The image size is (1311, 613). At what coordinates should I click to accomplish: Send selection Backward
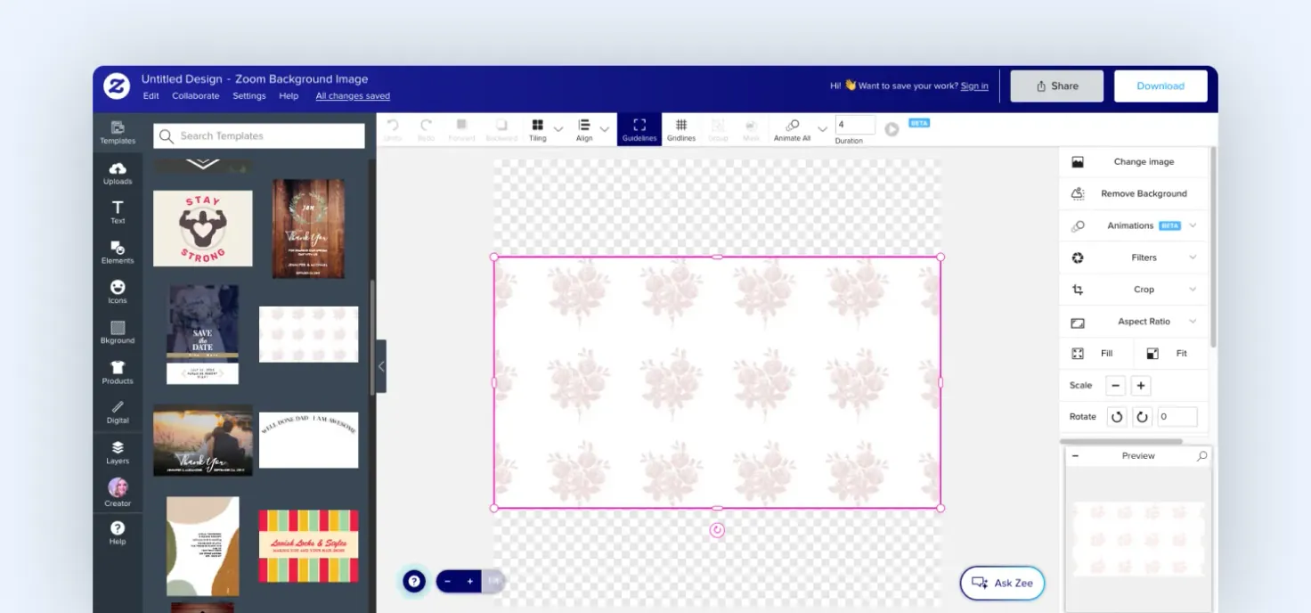pyautogui.click(x=501, y=129)
